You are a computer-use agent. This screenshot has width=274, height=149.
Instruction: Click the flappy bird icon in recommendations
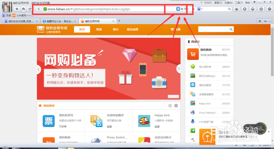tap(144, 121)
